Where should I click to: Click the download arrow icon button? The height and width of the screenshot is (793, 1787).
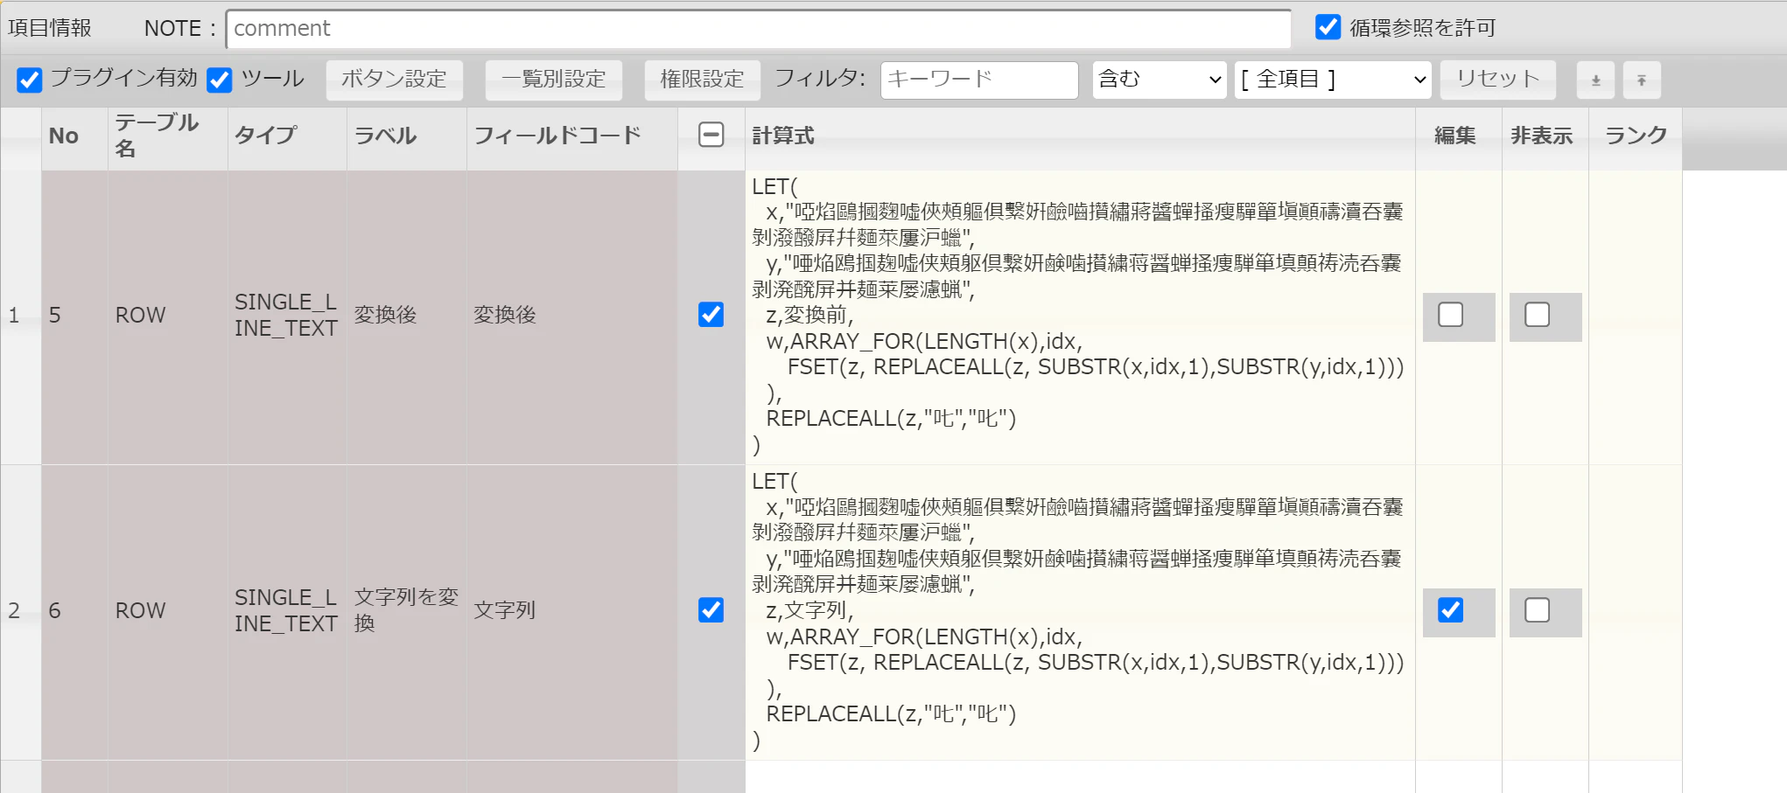click(x=1595, y=80)
